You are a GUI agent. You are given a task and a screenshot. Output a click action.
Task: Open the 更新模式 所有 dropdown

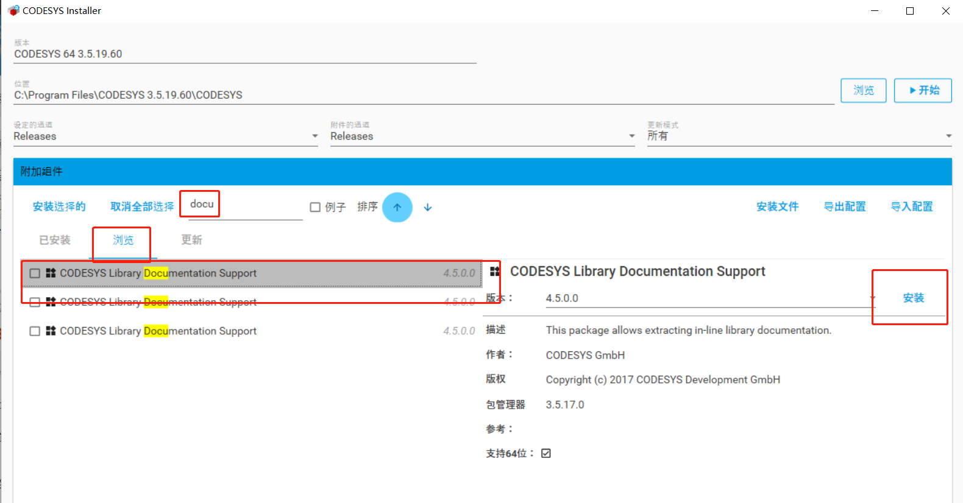point(799,136)
